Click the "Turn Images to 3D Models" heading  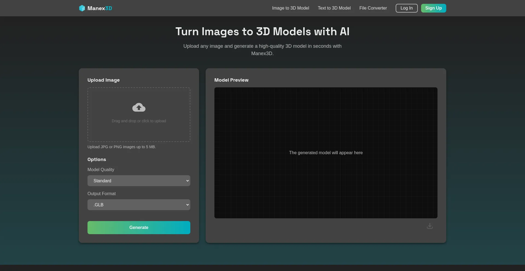pyautogui.click(x=262, y=32)
